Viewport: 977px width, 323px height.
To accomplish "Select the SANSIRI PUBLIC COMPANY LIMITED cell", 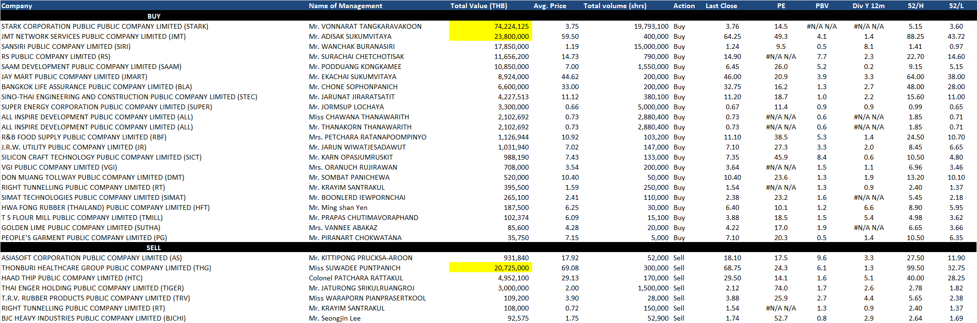I will coord(66,46).
